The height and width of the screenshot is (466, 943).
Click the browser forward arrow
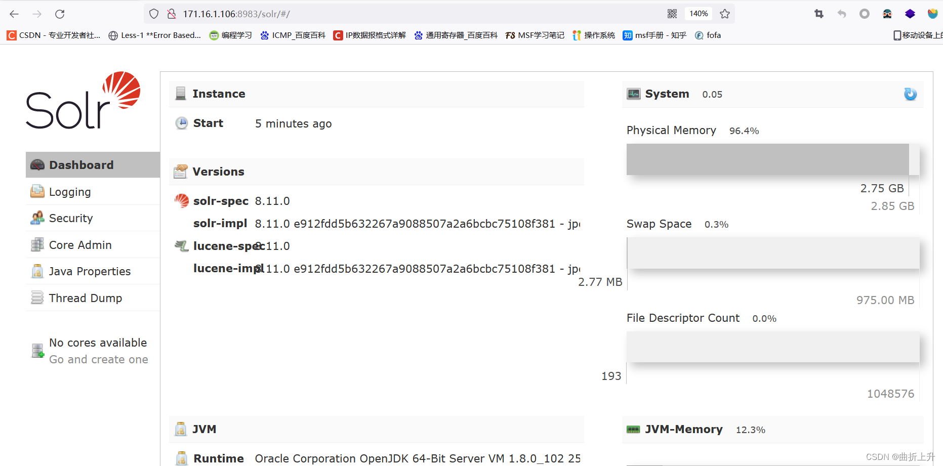pos(37,14)
